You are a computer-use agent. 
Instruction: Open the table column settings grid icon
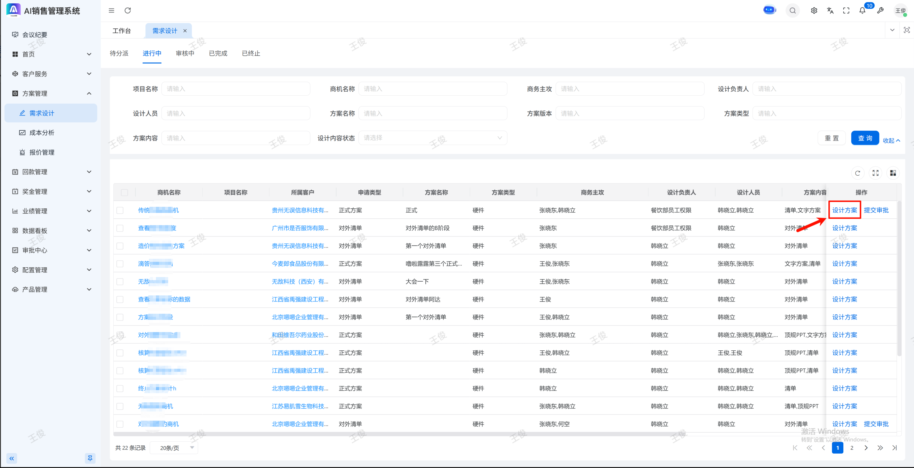(893, 173)
